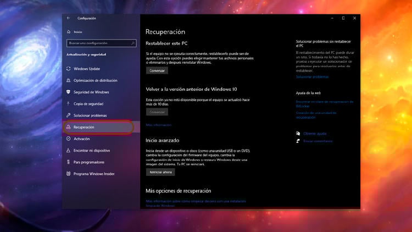This screenshot has width=412, height=232.
Task: Click the Activación checkmark icon
Action: click(x=69, y=139)
